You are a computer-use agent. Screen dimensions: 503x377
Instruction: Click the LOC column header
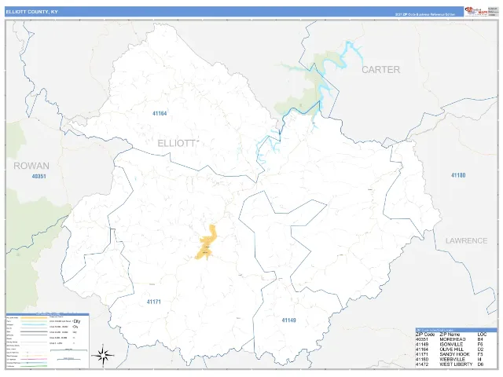482,335
